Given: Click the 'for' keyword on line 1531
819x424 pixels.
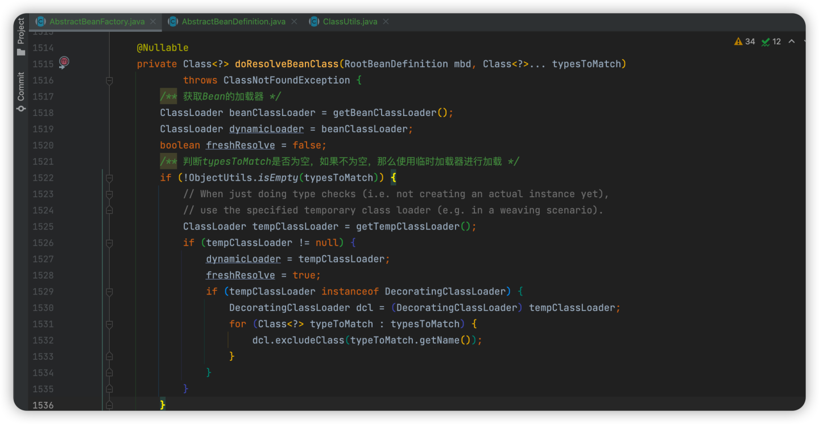Looking at the screenshot, I should point(238,324).
